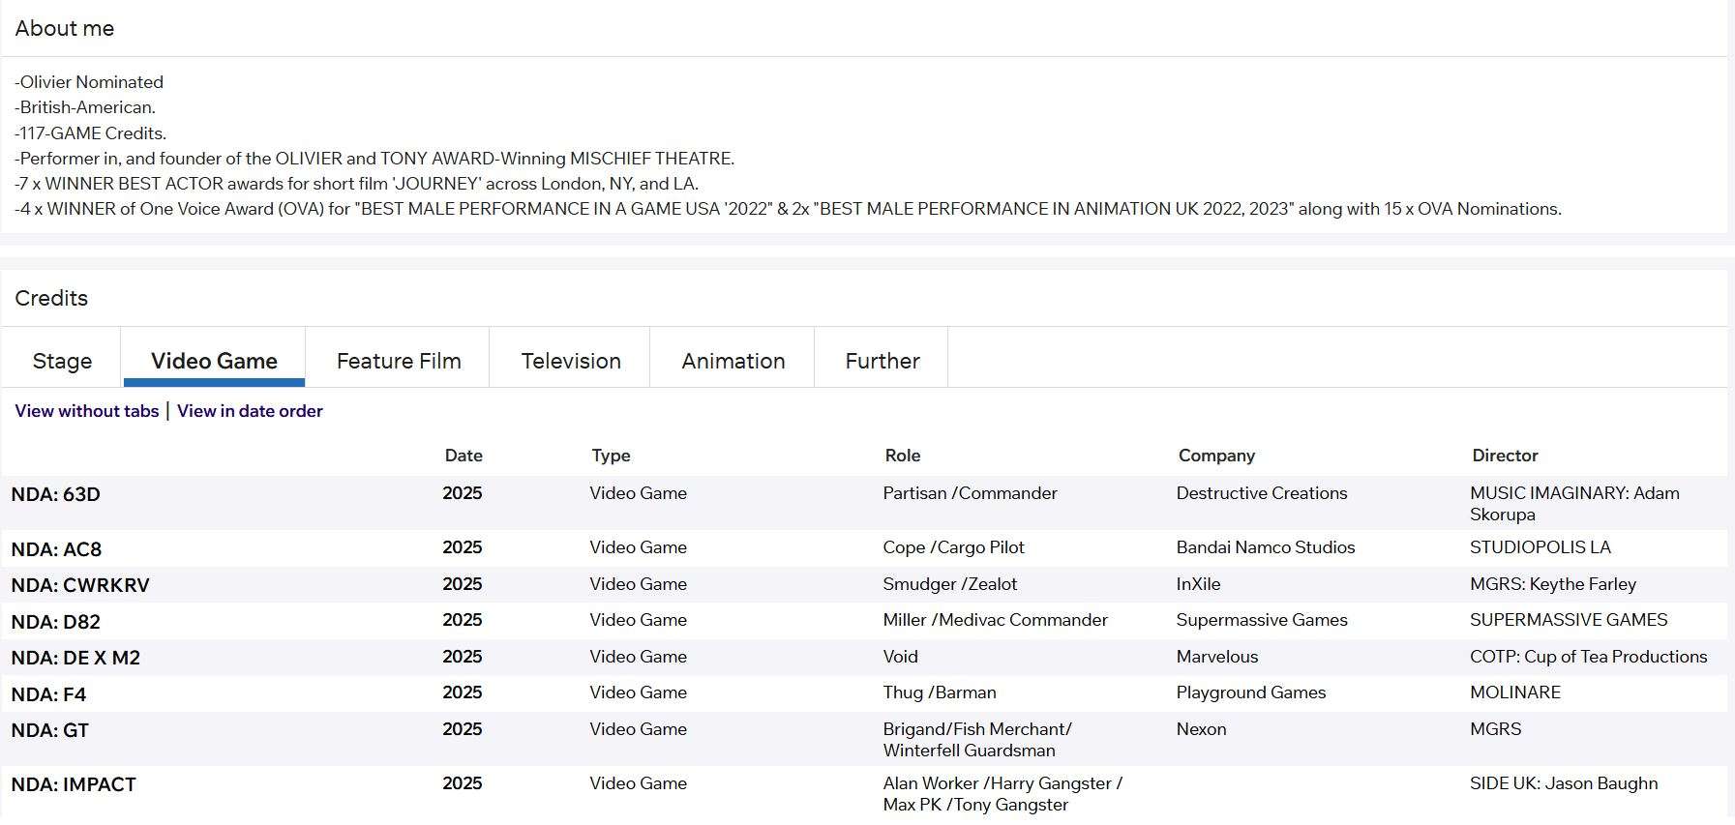Select the Video Game tab
The width and height of the screenshot is (1735, 825).
tap(214, 360)
